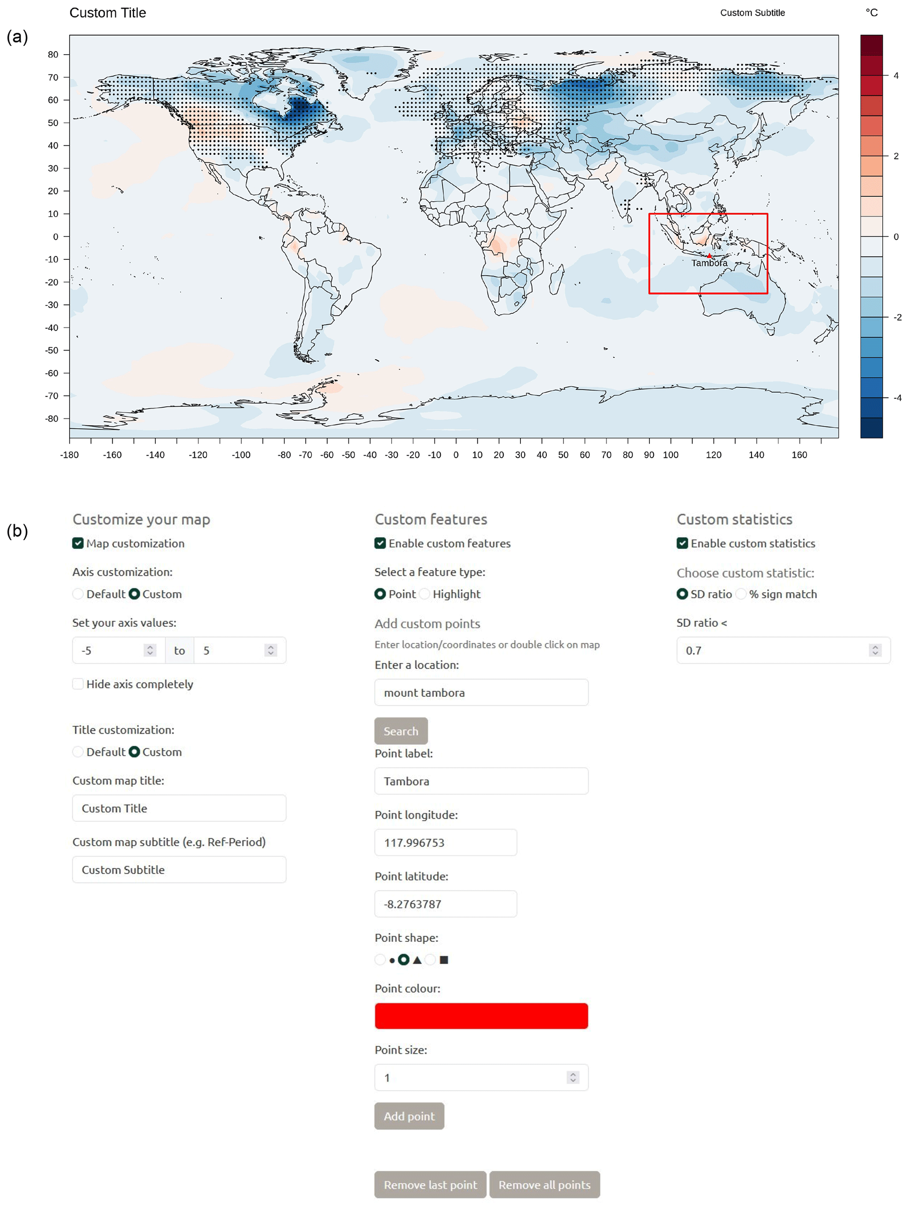Image resolution: width=910 pixels, height=1211 pixels.
Task: Choose Default axis customization radio
Action: tap(78, 594)
